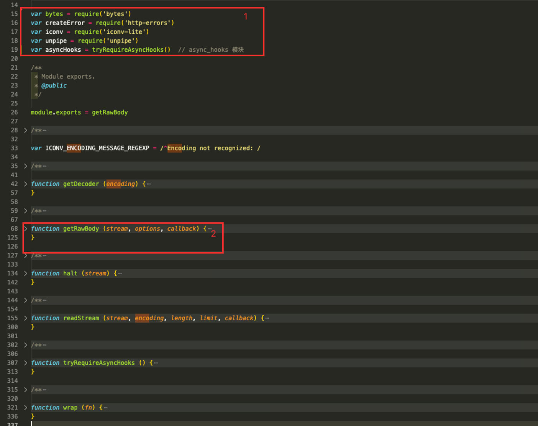Click the createError variable name
This screenshot has width=538, height=426.
point(65,23)
